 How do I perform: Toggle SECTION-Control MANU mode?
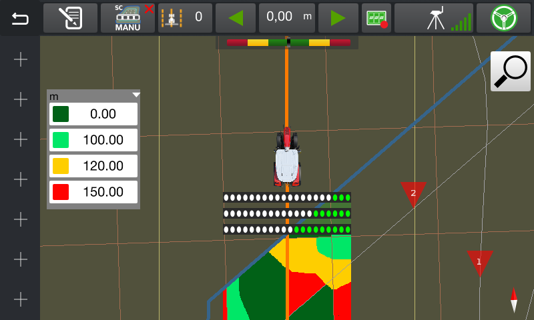(127, 18)
